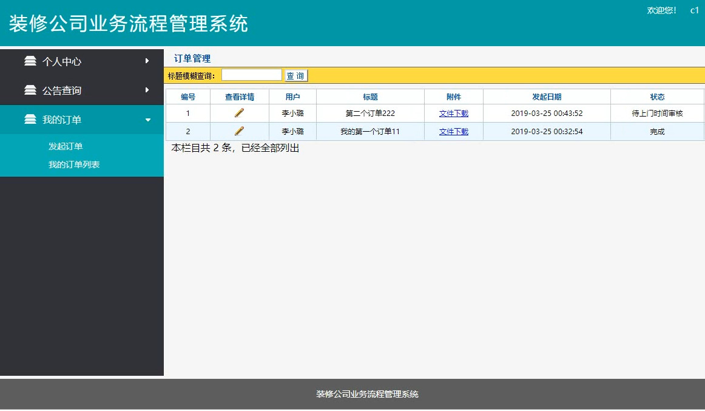Open details pencil icon for 第二个订单222
This screenshot has height=411, width=705.
(239, 113)
